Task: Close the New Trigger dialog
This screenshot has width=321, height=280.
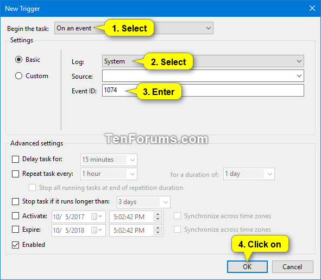Action: click(312, 8)
